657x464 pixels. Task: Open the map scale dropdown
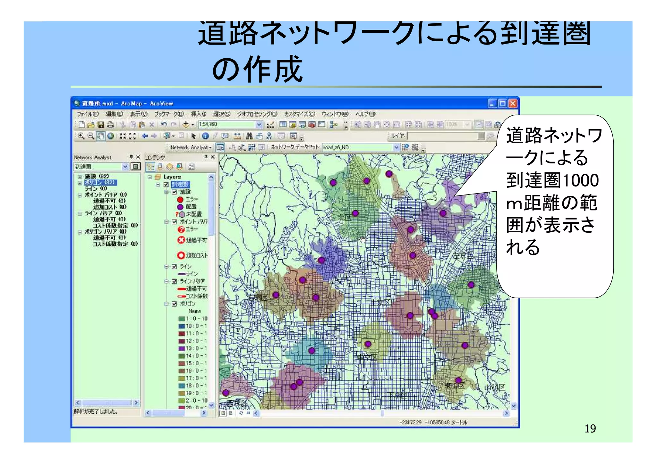pos(259,124)
